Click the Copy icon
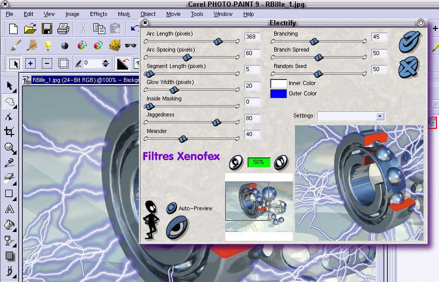Viewport: 439px width, 282px height. [x=99, y=29]
